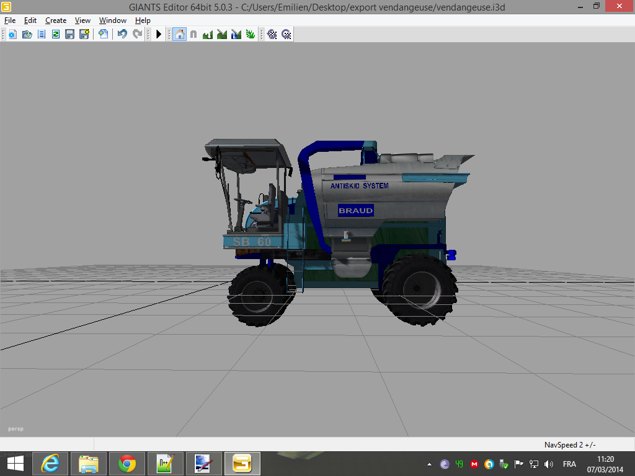Select the foliage paint grass icon
Image resolution: width=635 pixels, height=476 pixels.
click(x=251, y=35)
